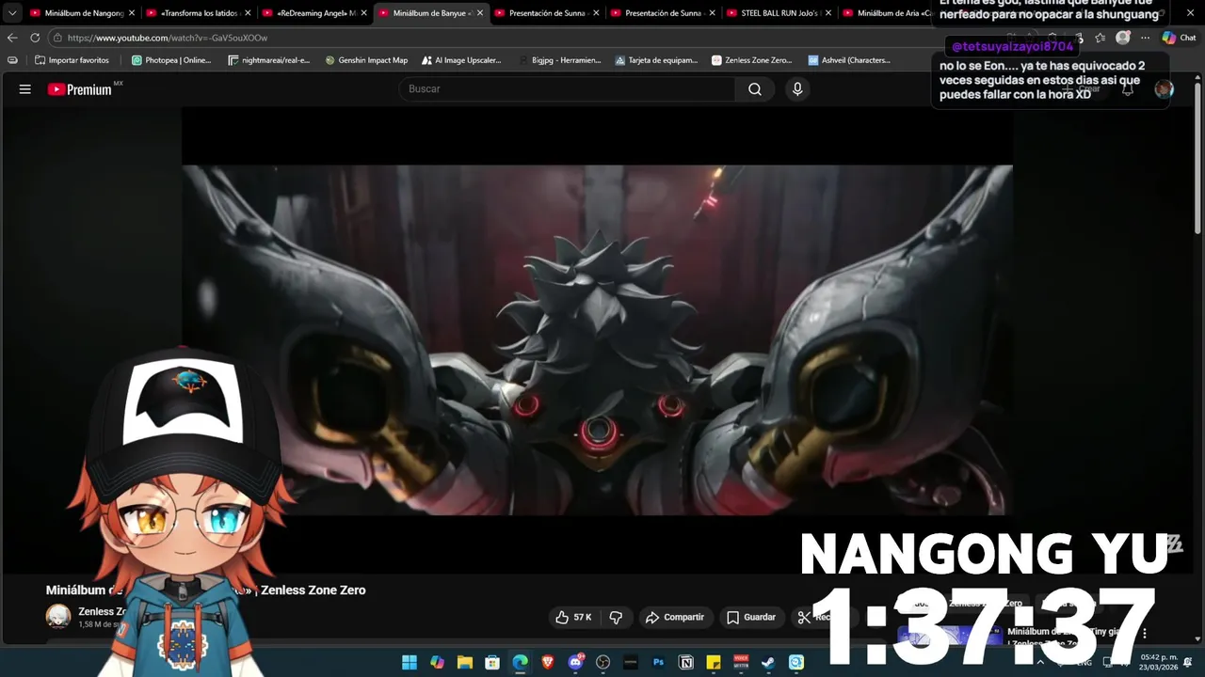The width and height of the screenshot is (1205, 677).
Task: Launch Copilot from the taskbar
Action: point(437,663)
